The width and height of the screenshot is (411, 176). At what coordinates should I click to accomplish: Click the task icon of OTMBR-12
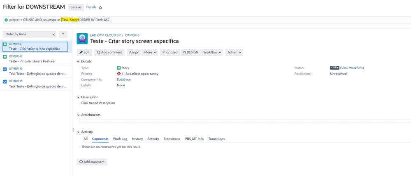5,69
